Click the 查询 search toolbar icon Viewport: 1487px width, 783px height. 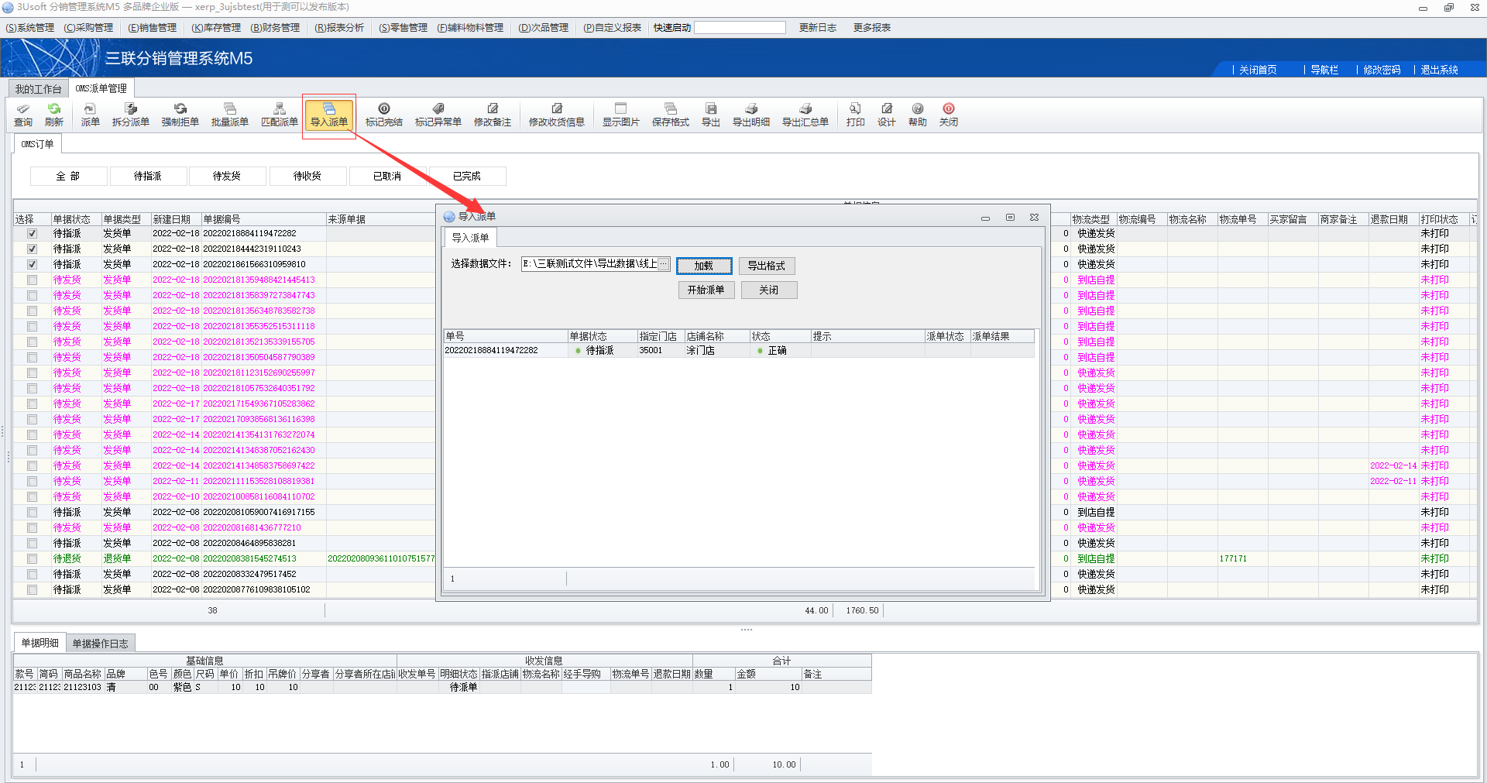pos(23,115)
